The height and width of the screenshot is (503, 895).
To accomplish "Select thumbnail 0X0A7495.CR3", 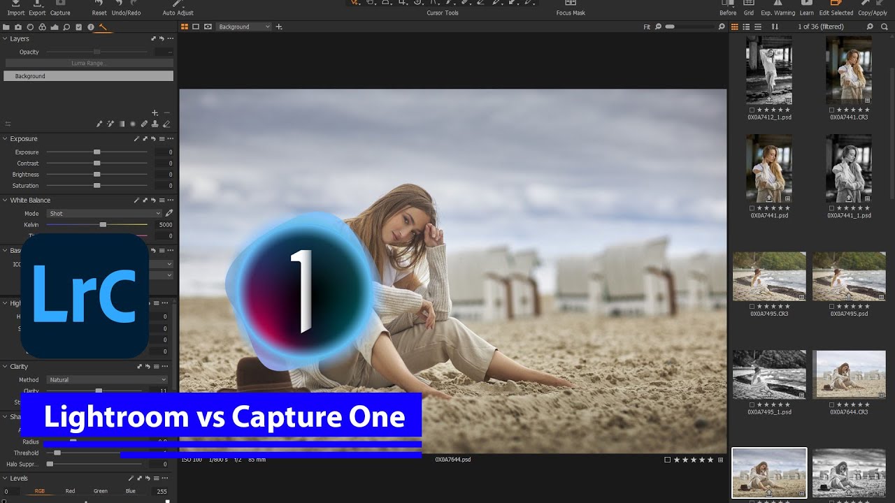I will [769, 277].
